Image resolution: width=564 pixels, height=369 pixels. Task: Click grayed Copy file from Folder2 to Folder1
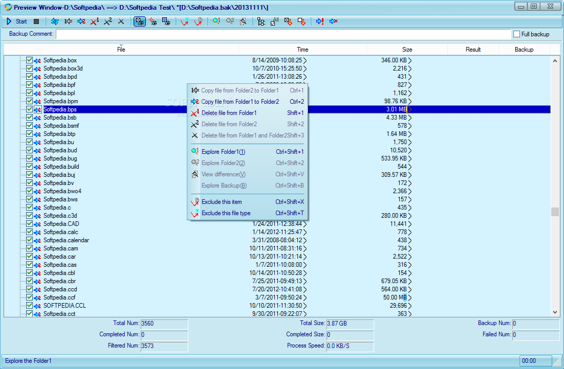coord(248,90)
